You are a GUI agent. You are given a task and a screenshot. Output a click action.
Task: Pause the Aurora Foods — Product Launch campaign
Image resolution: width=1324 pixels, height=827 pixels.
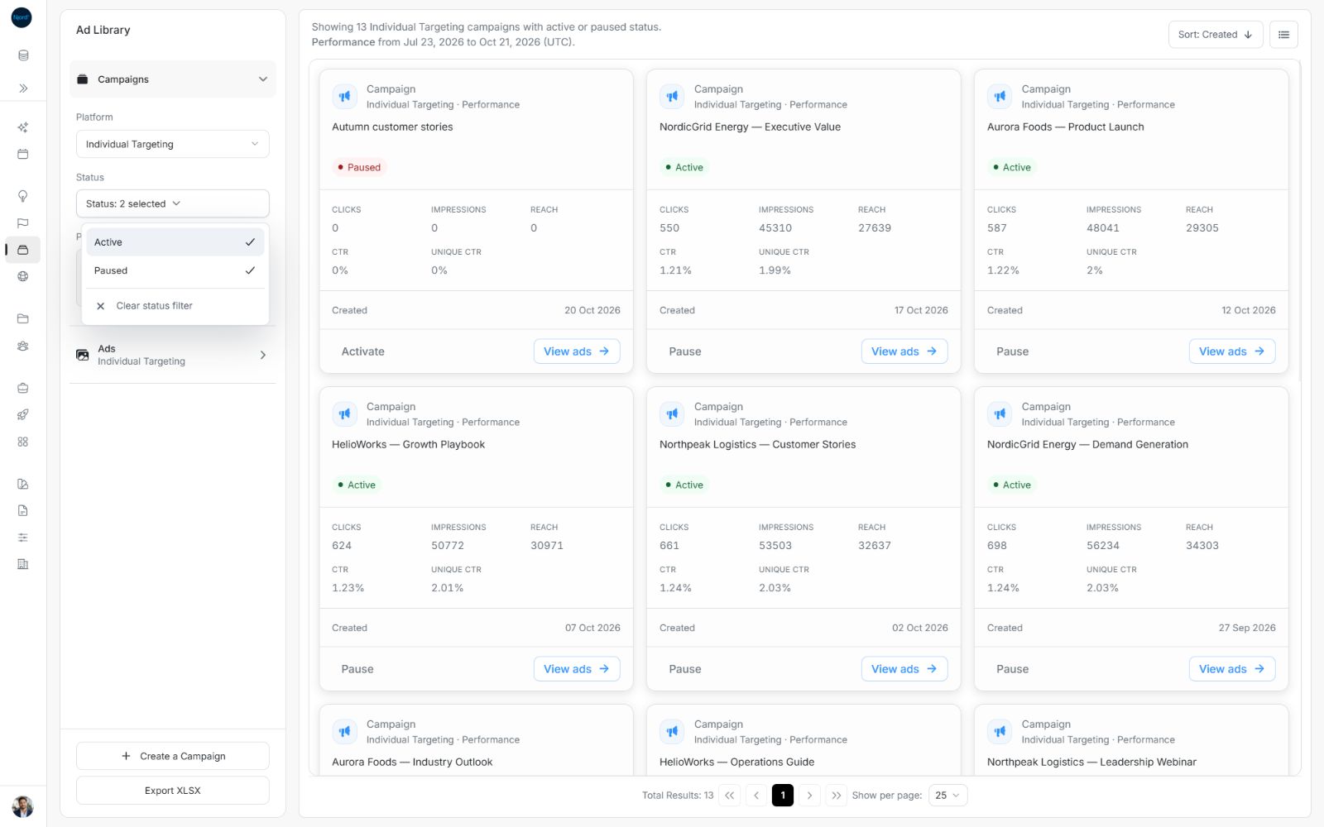pos(1012,351)
